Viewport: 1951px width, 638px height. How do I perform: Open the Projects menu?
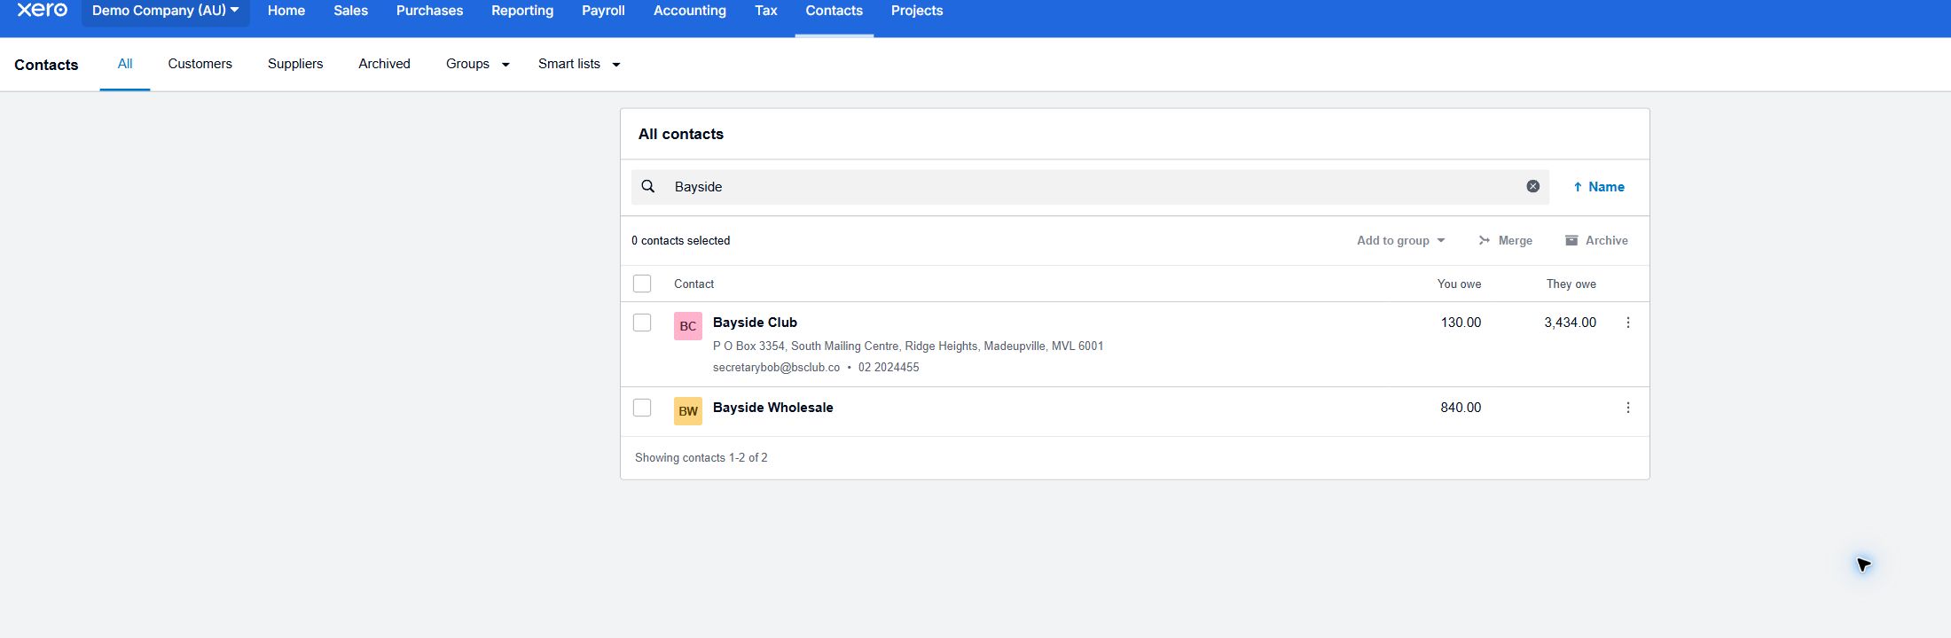point(917,11)
